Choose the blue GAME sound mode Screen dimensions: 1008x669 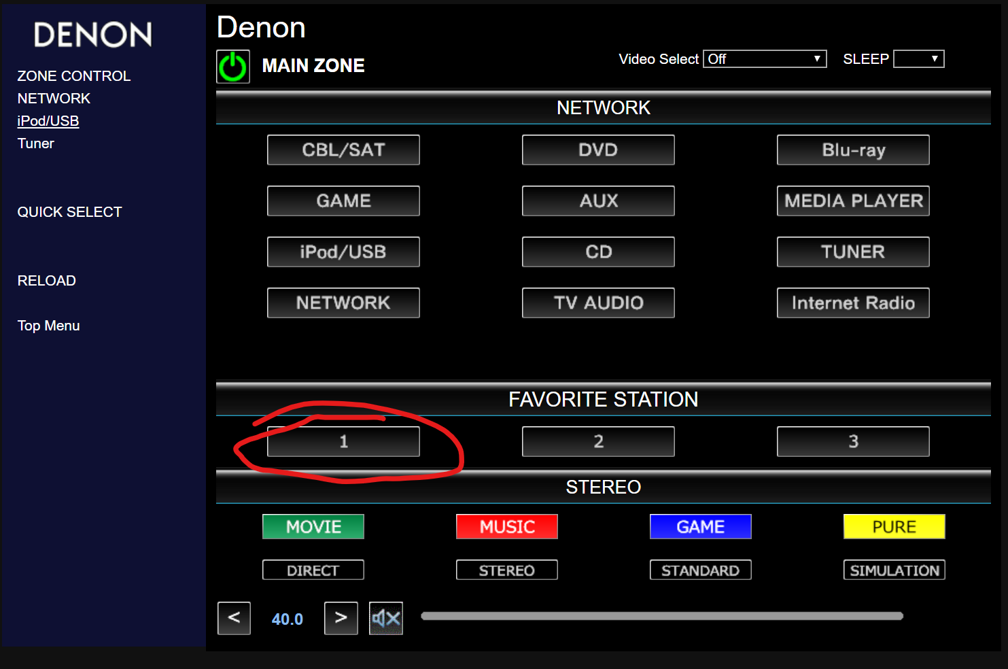pos(701,526)
